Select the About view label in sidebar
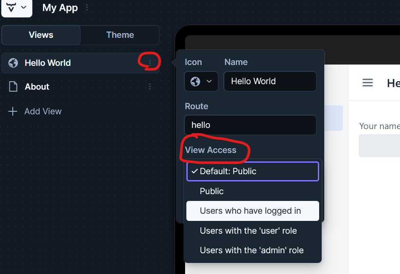 pyautogui.click(x=37, y=87)
